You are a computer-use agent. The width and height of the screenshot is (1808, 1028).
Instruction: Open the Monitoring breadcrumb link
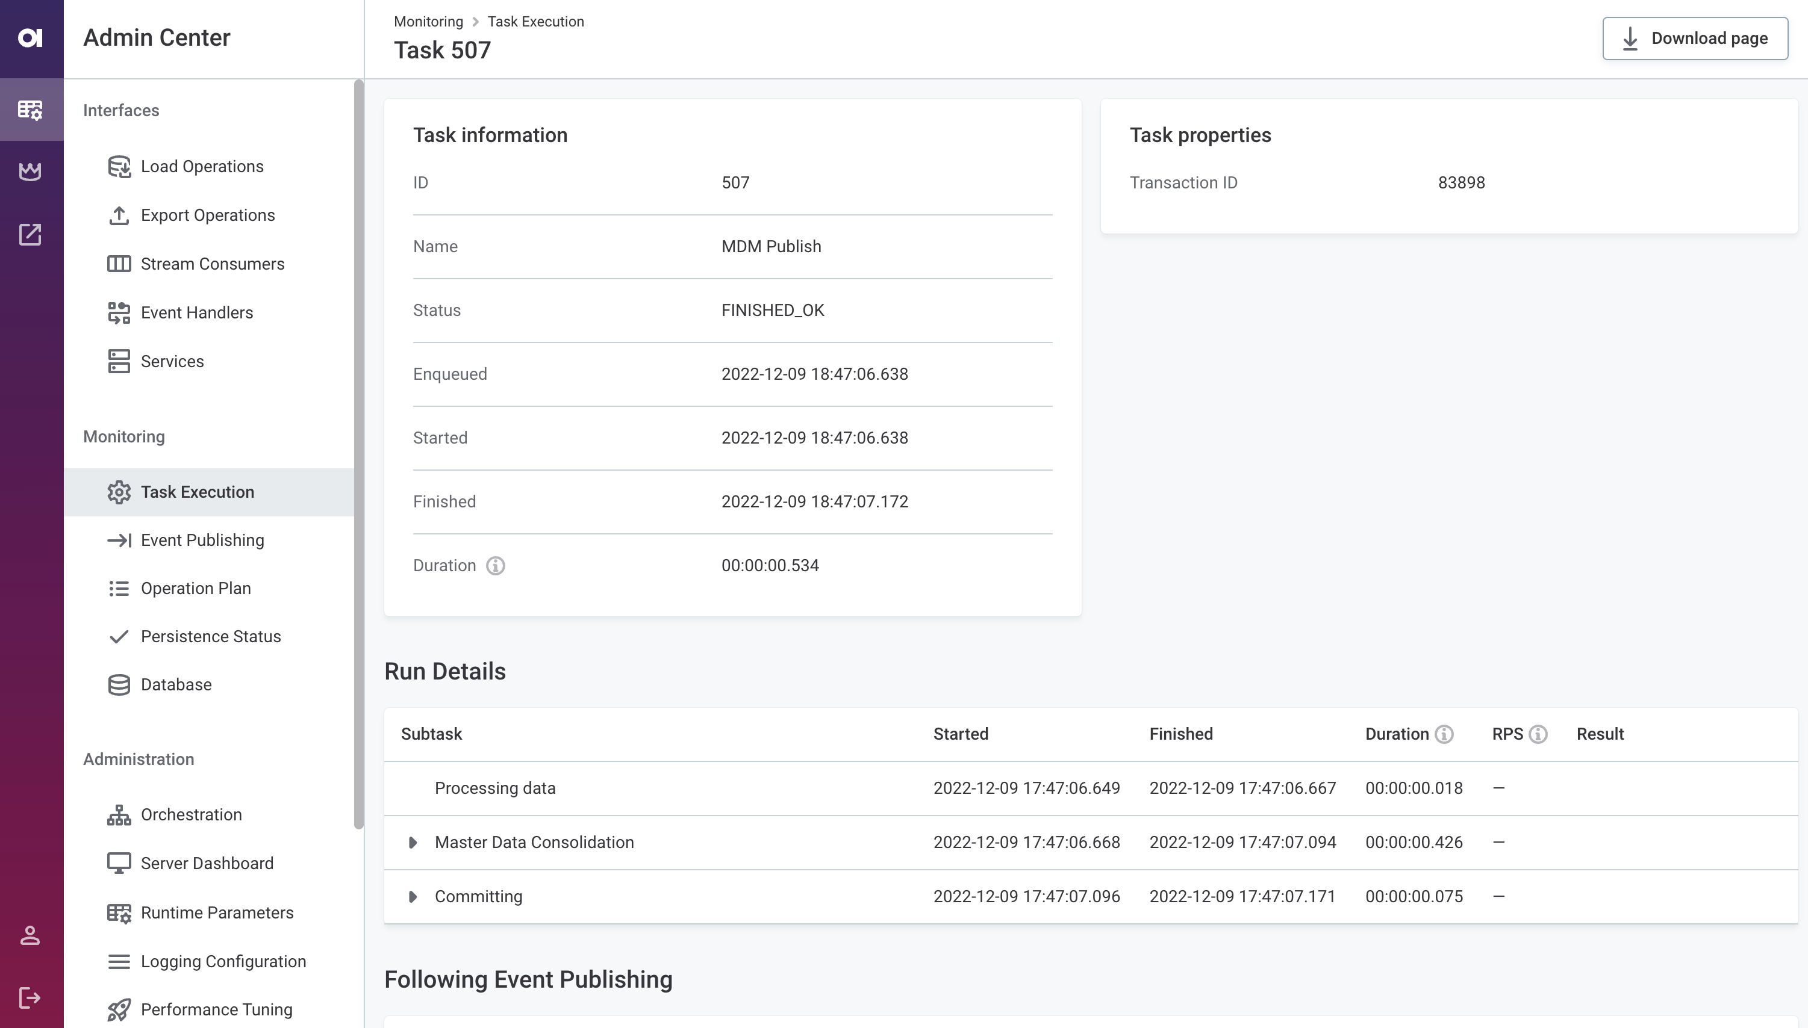[428, 21]
